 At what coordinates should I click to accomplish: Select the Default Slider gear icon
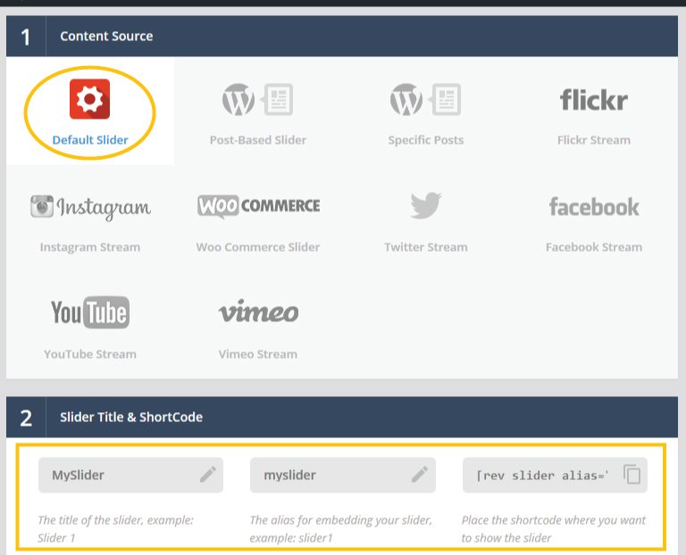click(x=89, y=99)
